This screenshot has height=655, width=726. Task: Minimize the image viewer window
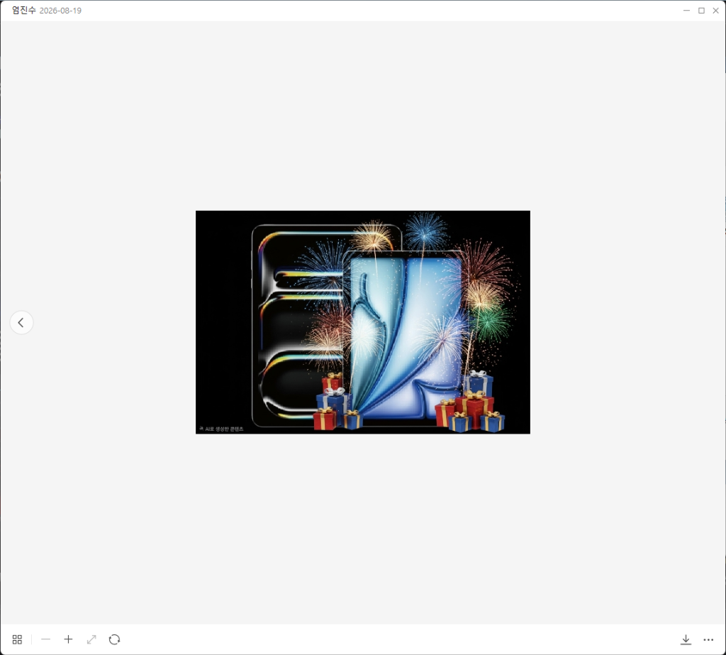click(686, 10)
